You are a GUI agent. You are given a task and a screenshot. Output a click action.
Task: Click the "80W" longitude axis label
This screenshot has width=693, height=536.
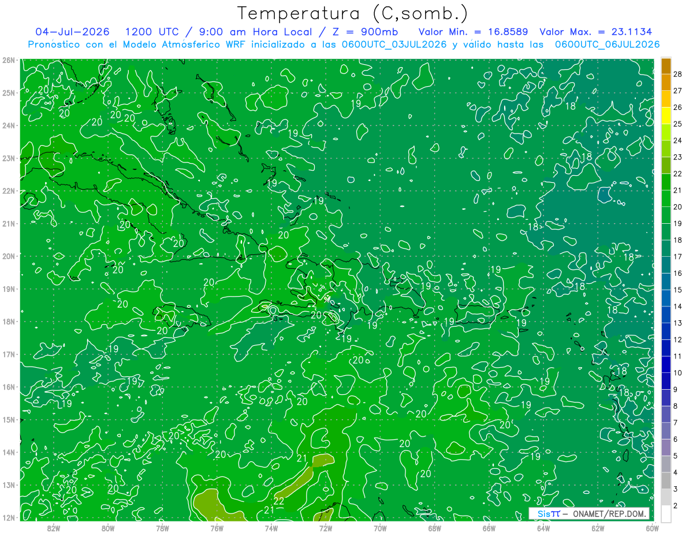tap(108, 528)
